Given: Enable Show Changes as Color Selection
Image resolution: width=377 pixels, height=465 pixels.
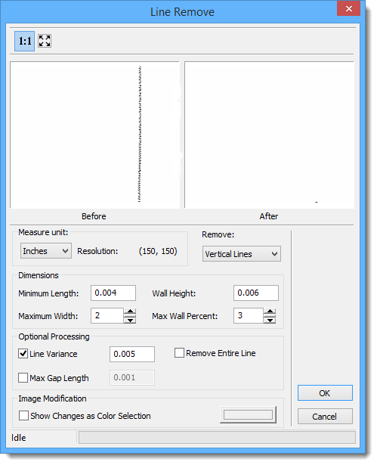Looking at the screenshot, I should click(x=23, y=415).
